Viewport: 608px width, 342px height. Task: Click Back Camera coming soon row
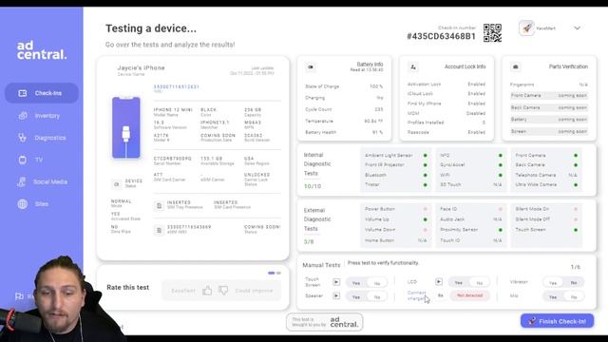tap(549, 107)
